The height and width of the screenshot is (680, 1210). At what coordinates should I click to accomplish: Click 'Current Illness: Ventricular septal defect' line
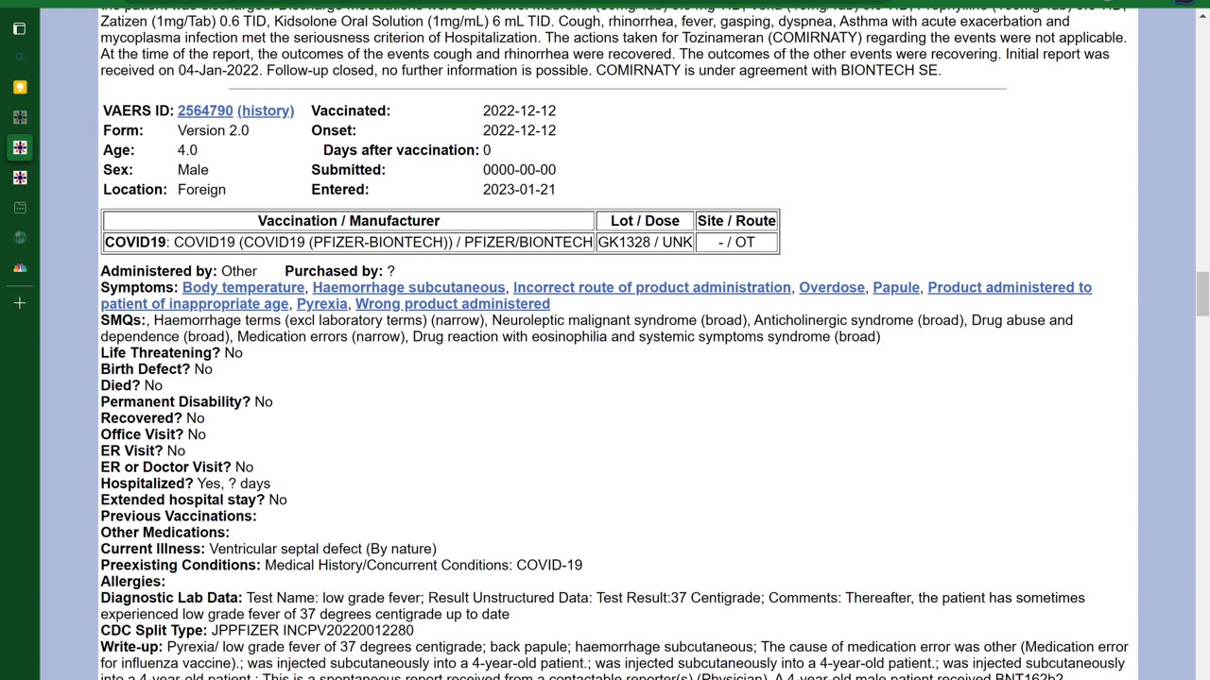[268, 549]
